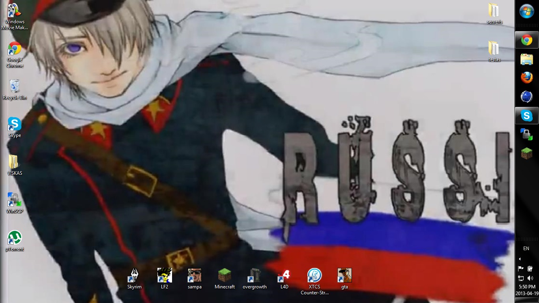539x303 pixels.
Task: Click the EN language indicator
Action: pos(526,249)
